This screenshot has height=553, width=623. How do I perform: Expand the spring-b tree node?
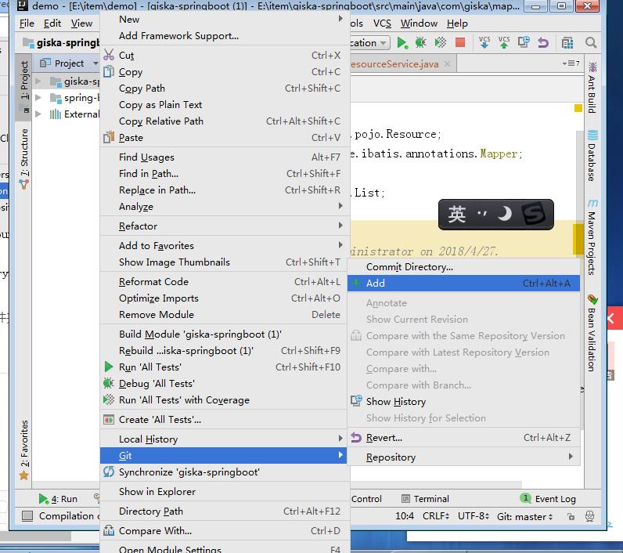point(38,98)
